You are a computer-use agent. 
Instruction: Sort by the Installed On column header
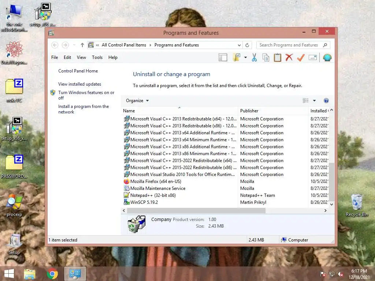[x=319, y=111]
